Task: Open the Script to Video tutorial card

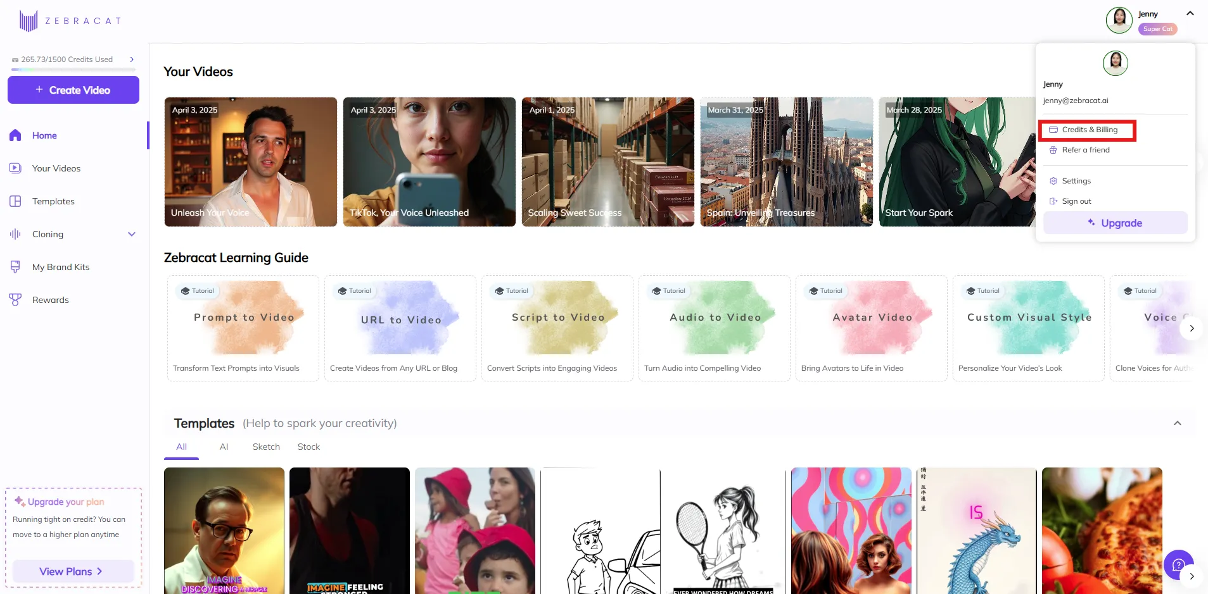Action: [557, 328]
